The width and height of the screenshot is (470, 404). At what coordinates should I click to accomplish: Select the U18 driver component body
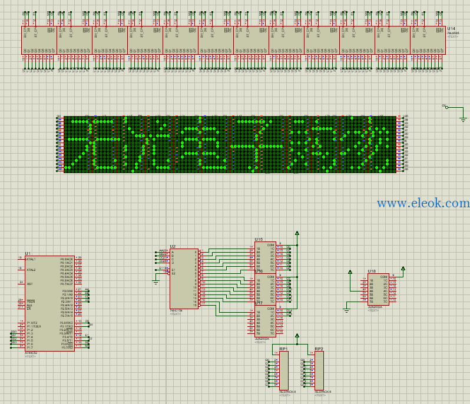[x=378, y=289]
